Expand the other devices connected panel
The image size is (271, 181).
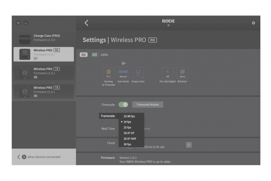pyautogui.click(x=19, y=157)
